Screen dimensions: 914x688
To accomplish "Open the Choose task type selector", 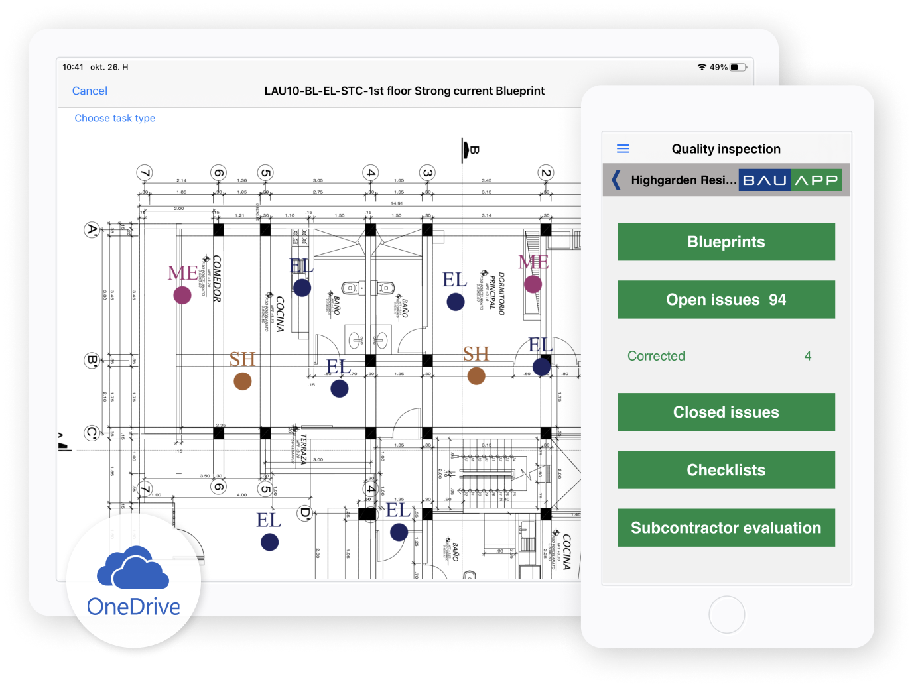I will [x=115, y=118].
